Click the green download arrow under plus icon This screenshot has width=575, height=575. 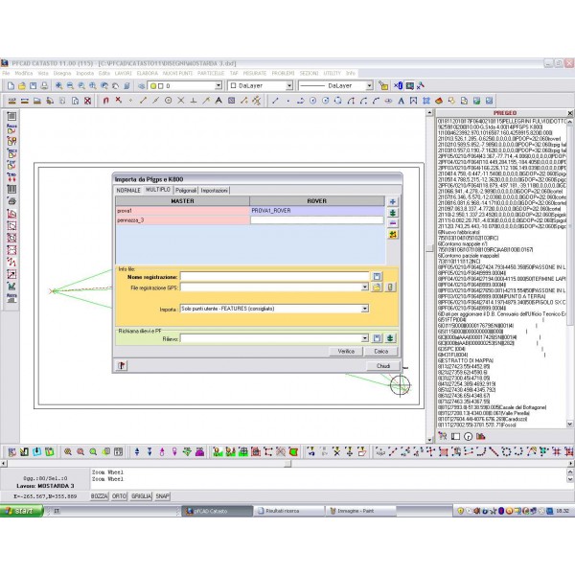(392, 212)
